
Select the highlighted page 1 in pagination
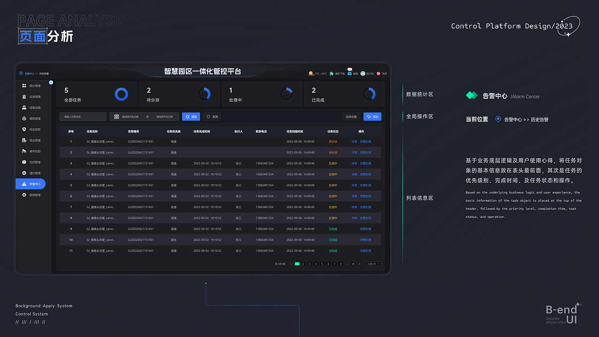click(x=297, y=264)
